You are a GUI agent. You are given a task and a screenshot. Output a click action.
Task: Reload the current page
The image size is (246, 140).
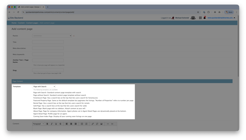pos(18,12)
